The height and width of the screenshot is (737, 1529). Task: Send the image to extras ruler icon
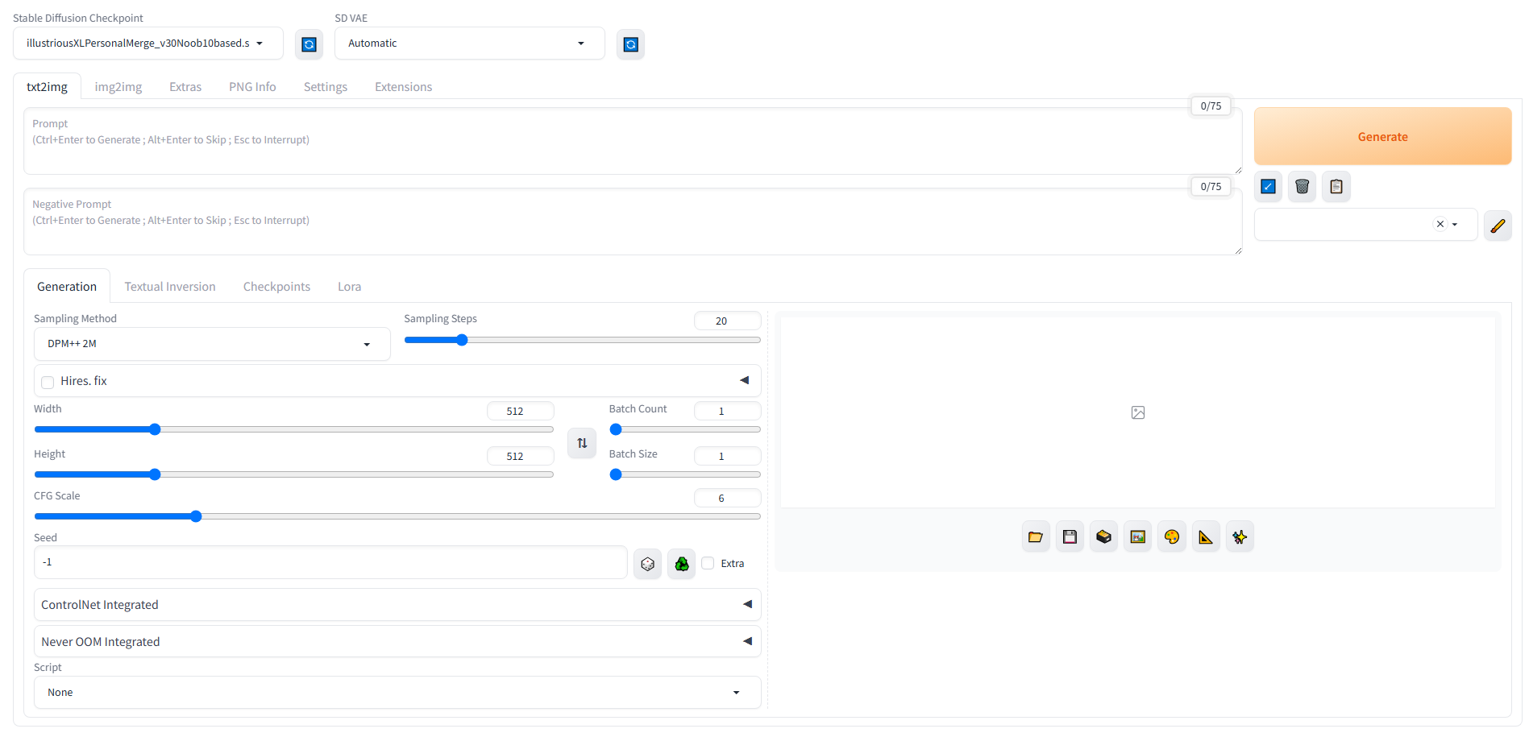tap(1206, 537)
